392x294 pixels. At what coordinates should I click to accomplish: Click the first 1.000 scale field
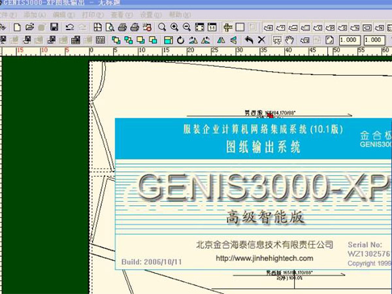348,40
